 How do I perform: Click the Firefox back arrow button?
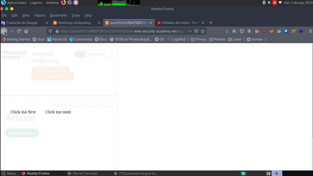[4, 31]
